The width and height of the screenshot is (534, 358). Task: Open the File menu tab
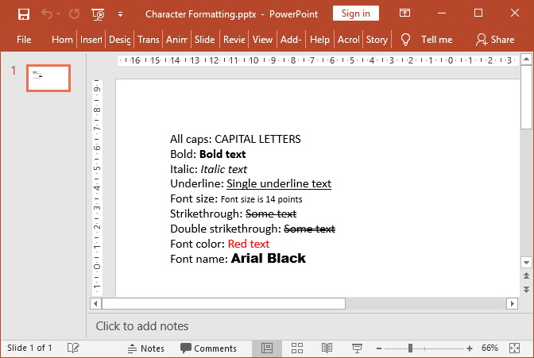point(24,39)
